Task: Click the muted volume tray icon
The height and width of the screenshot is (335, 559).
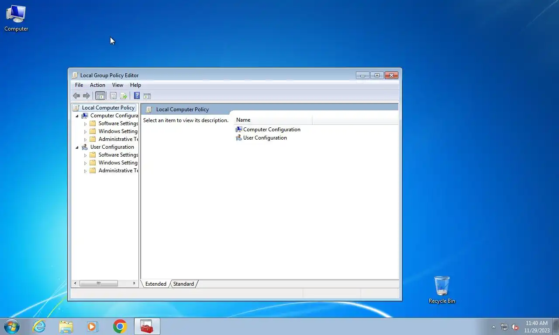Action: tap(515, 327)
